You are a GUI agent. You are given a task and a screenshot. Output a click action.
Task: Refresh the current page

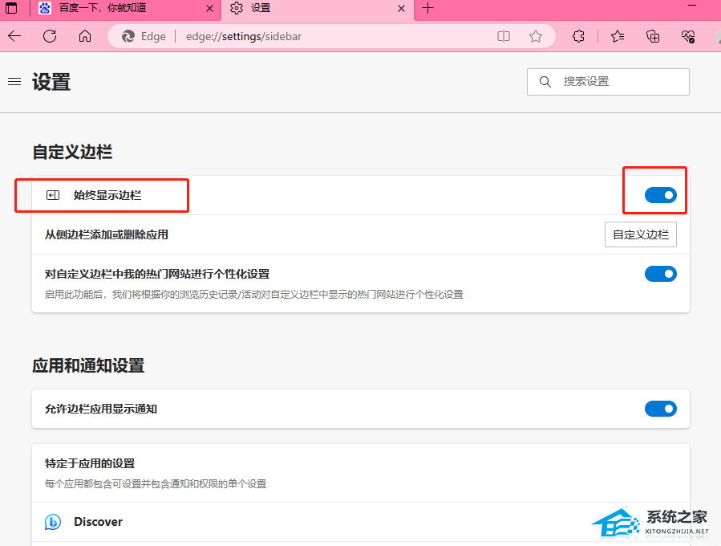pyautogui.click(x=50, y=36)
